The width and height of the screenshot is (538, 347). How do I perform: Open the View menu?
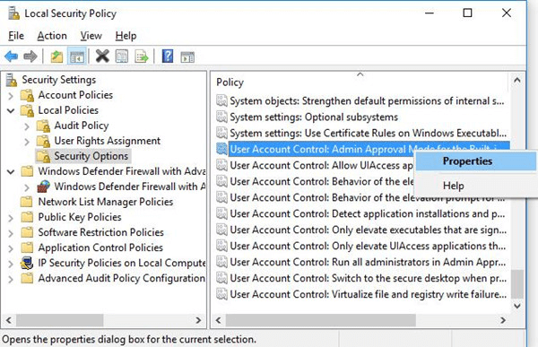91,36
